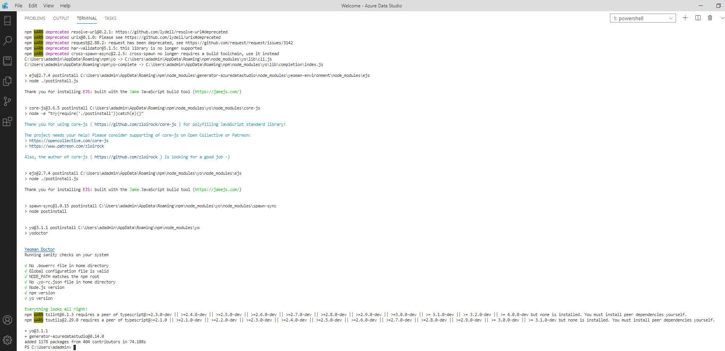Split the terminal pane
Viewport: 725px width, 351px height.
(x=698, y=18)
